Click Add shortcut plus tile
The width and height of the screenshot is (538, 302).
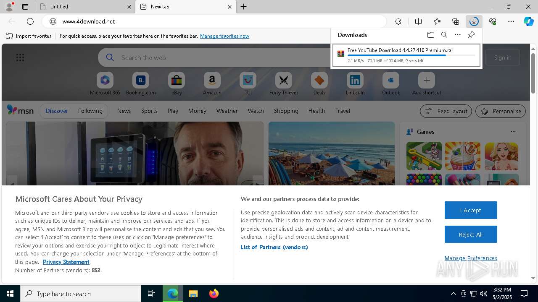pyautogui.click(x=427, y=84)
